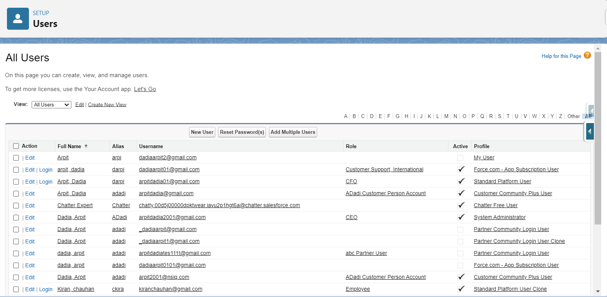The width and height of the screenshot is (607, 297).
Task: Click the Add Multiple Users button
Action: coord(293,132)
